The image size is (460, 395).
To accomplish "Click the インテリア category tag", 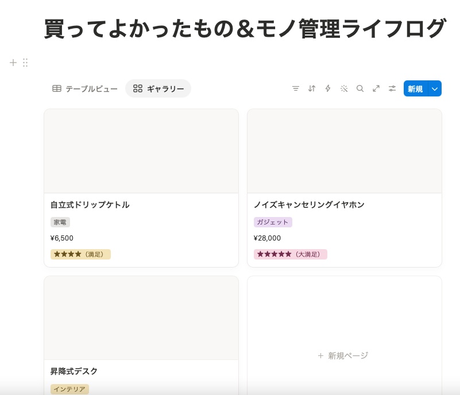I will point(69,389).
